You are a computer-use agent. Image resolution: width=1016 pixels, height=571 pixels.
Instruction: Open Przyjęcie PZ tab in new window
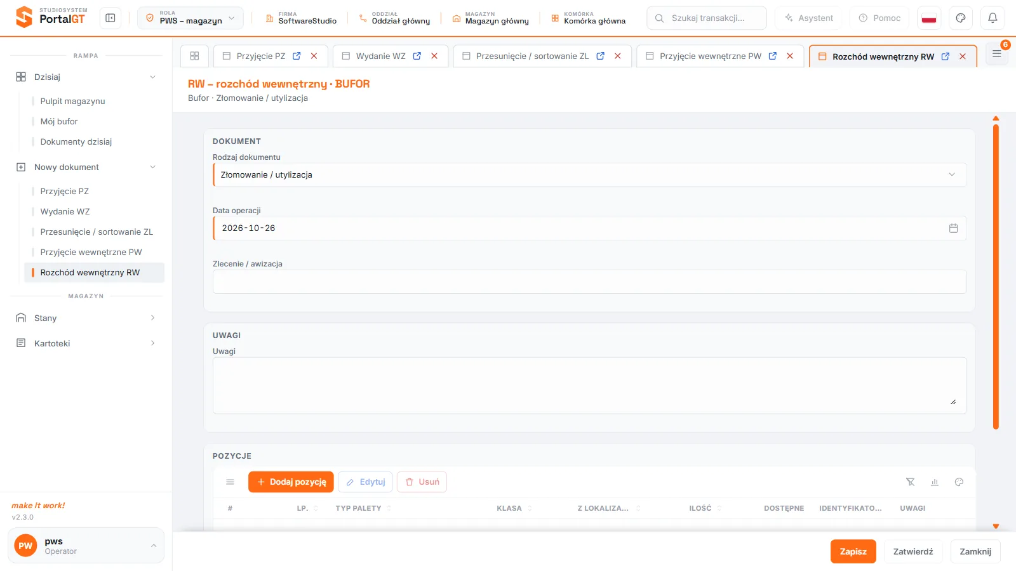pyautogui.click(x=297, y=56)
